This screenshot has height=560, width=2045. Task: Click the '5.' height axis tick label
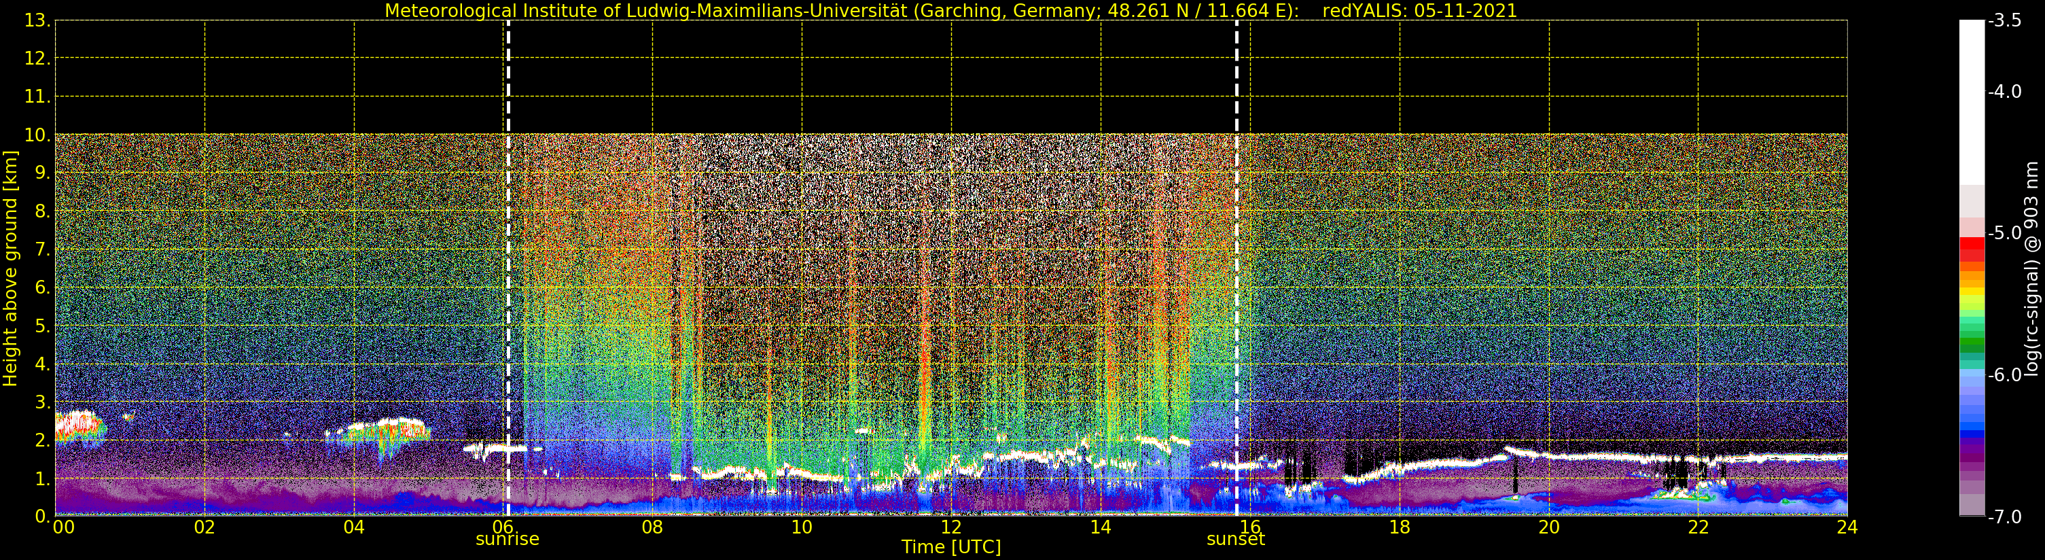[x=42, y=326]
